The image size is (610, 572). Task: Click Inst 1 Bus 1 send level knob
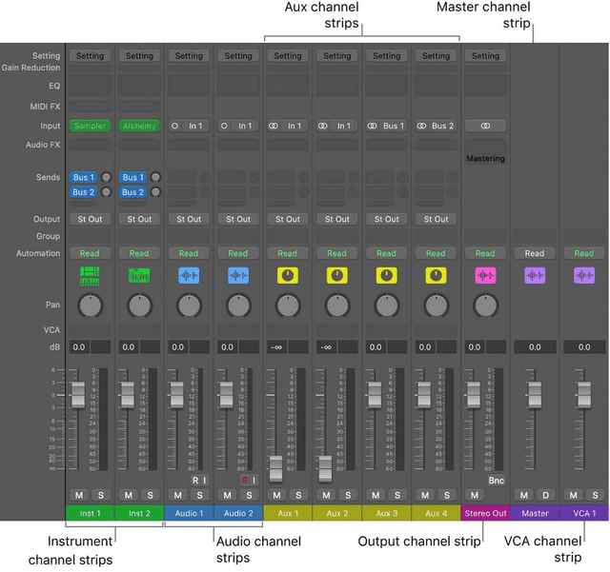[106, 177]
